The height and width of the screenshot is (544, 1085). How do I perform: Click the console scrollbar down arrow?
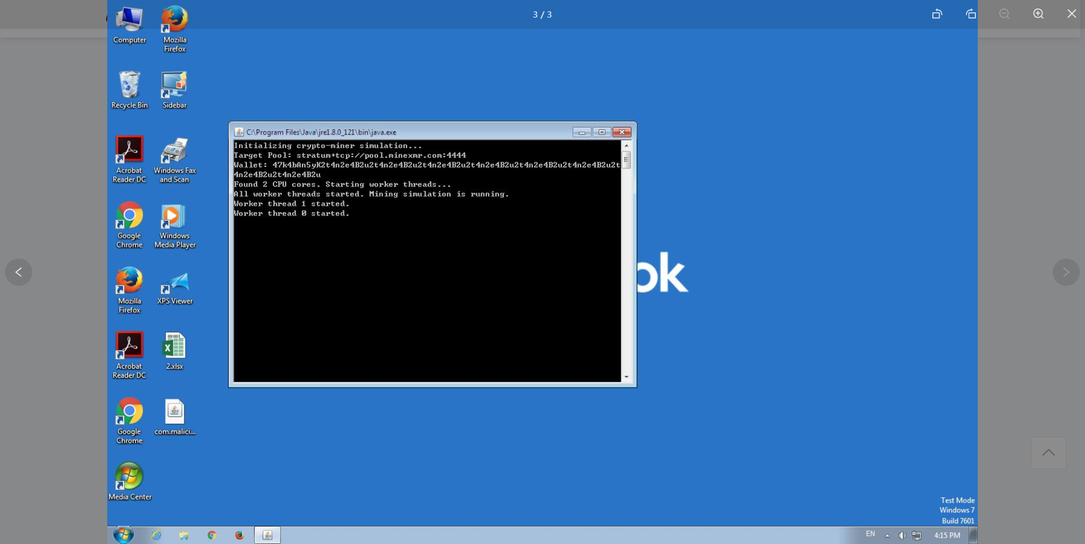[626, 377]
